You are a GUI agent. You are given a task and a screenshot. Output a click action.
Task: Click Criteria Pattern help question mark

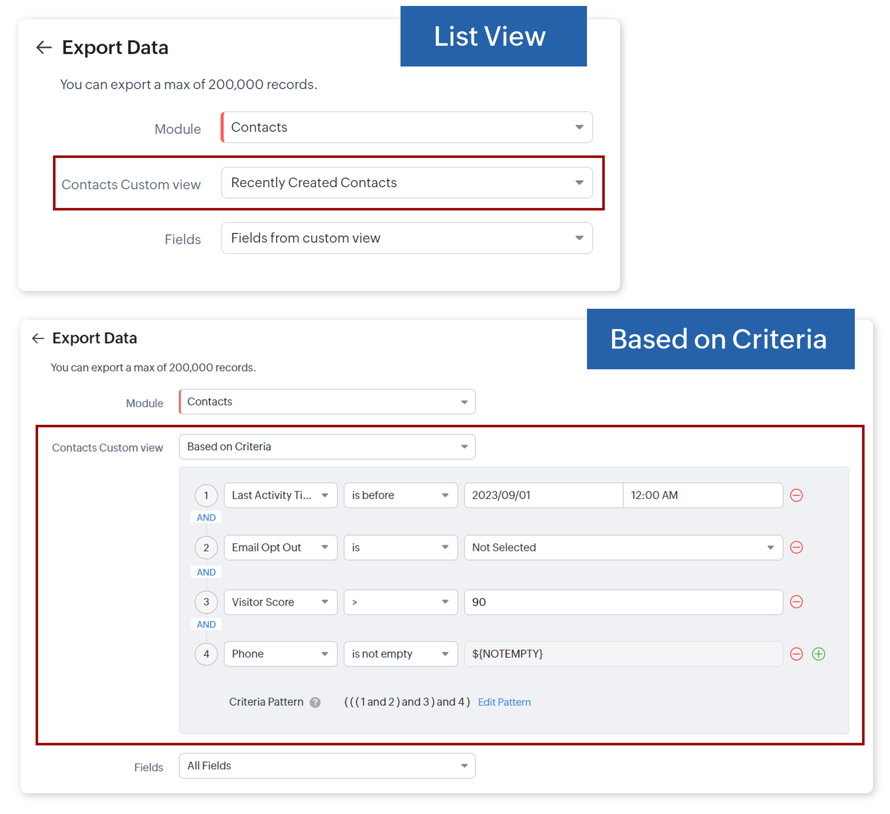coord(315,702)
